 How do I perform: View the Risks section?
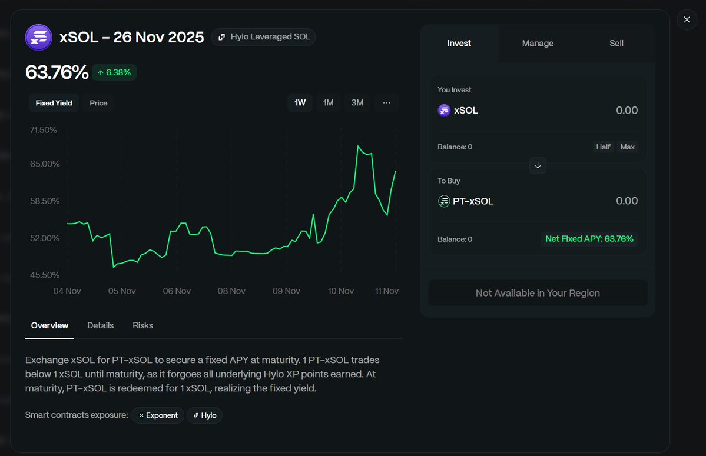[142, 325]
